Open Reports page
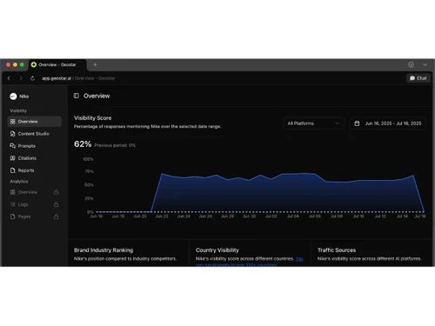This screenshot has height=326, width=435. point(34,170)
